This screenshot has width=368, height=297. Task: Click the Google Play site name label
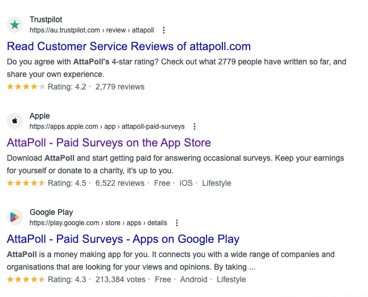click(51, 212)
